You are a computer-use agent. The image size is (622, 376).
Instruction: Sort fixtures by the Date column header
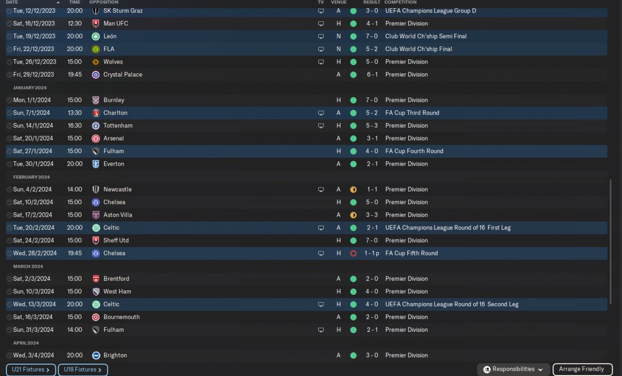(x=12, y=2)
